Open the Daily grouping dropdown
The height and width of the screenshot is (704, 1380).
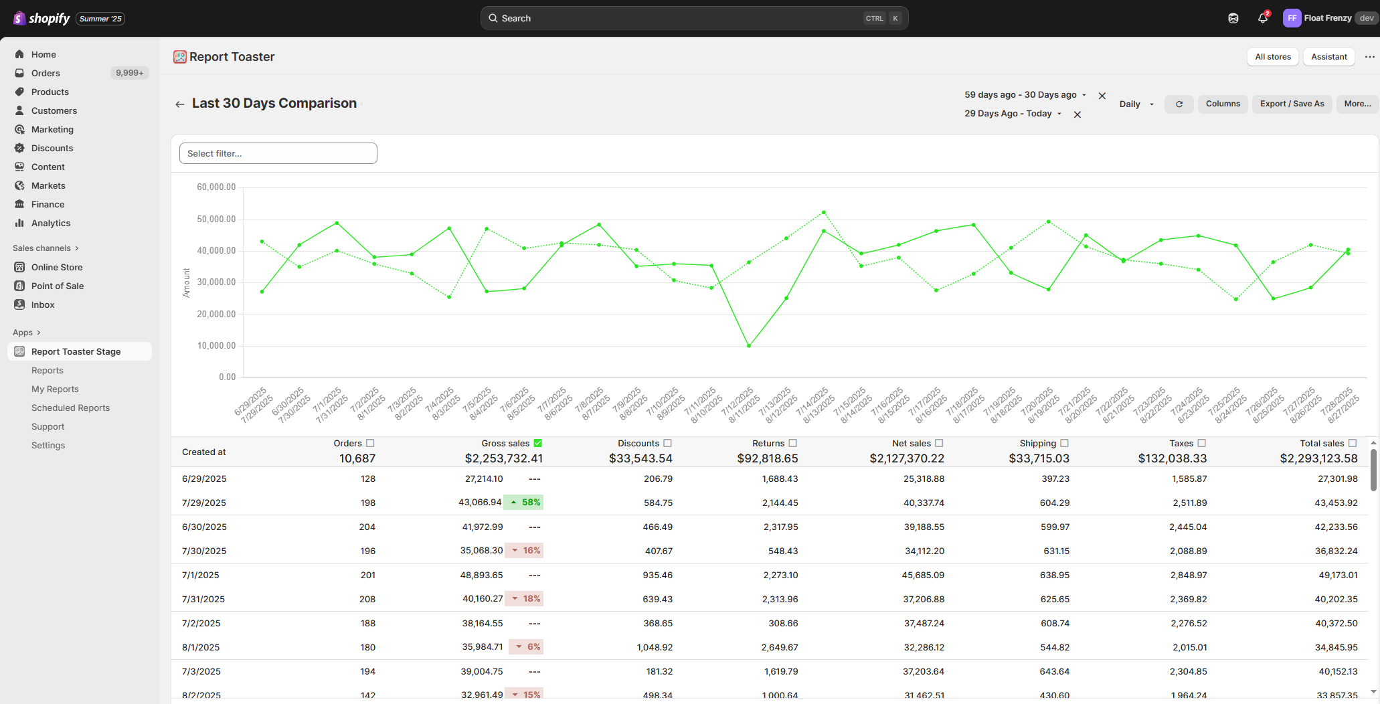click(x=1136, y=104)
